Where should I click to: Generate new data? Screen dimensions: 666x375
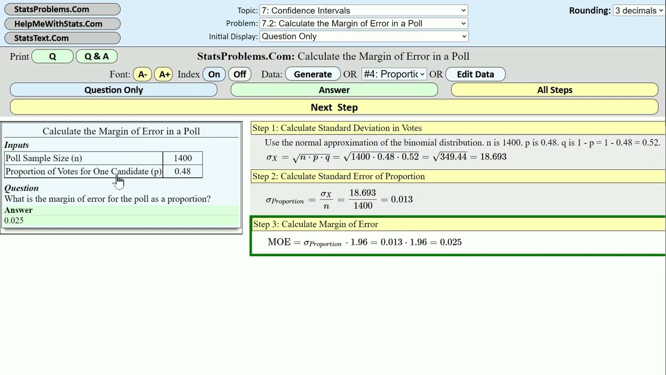313,74
